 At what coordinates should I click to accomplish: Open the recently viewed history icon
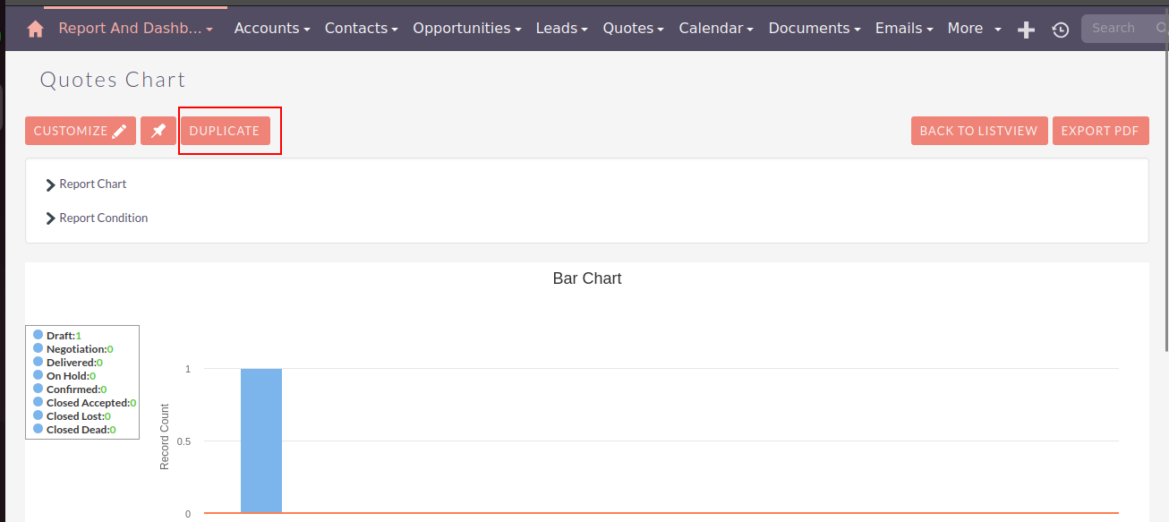[1061, 30]
